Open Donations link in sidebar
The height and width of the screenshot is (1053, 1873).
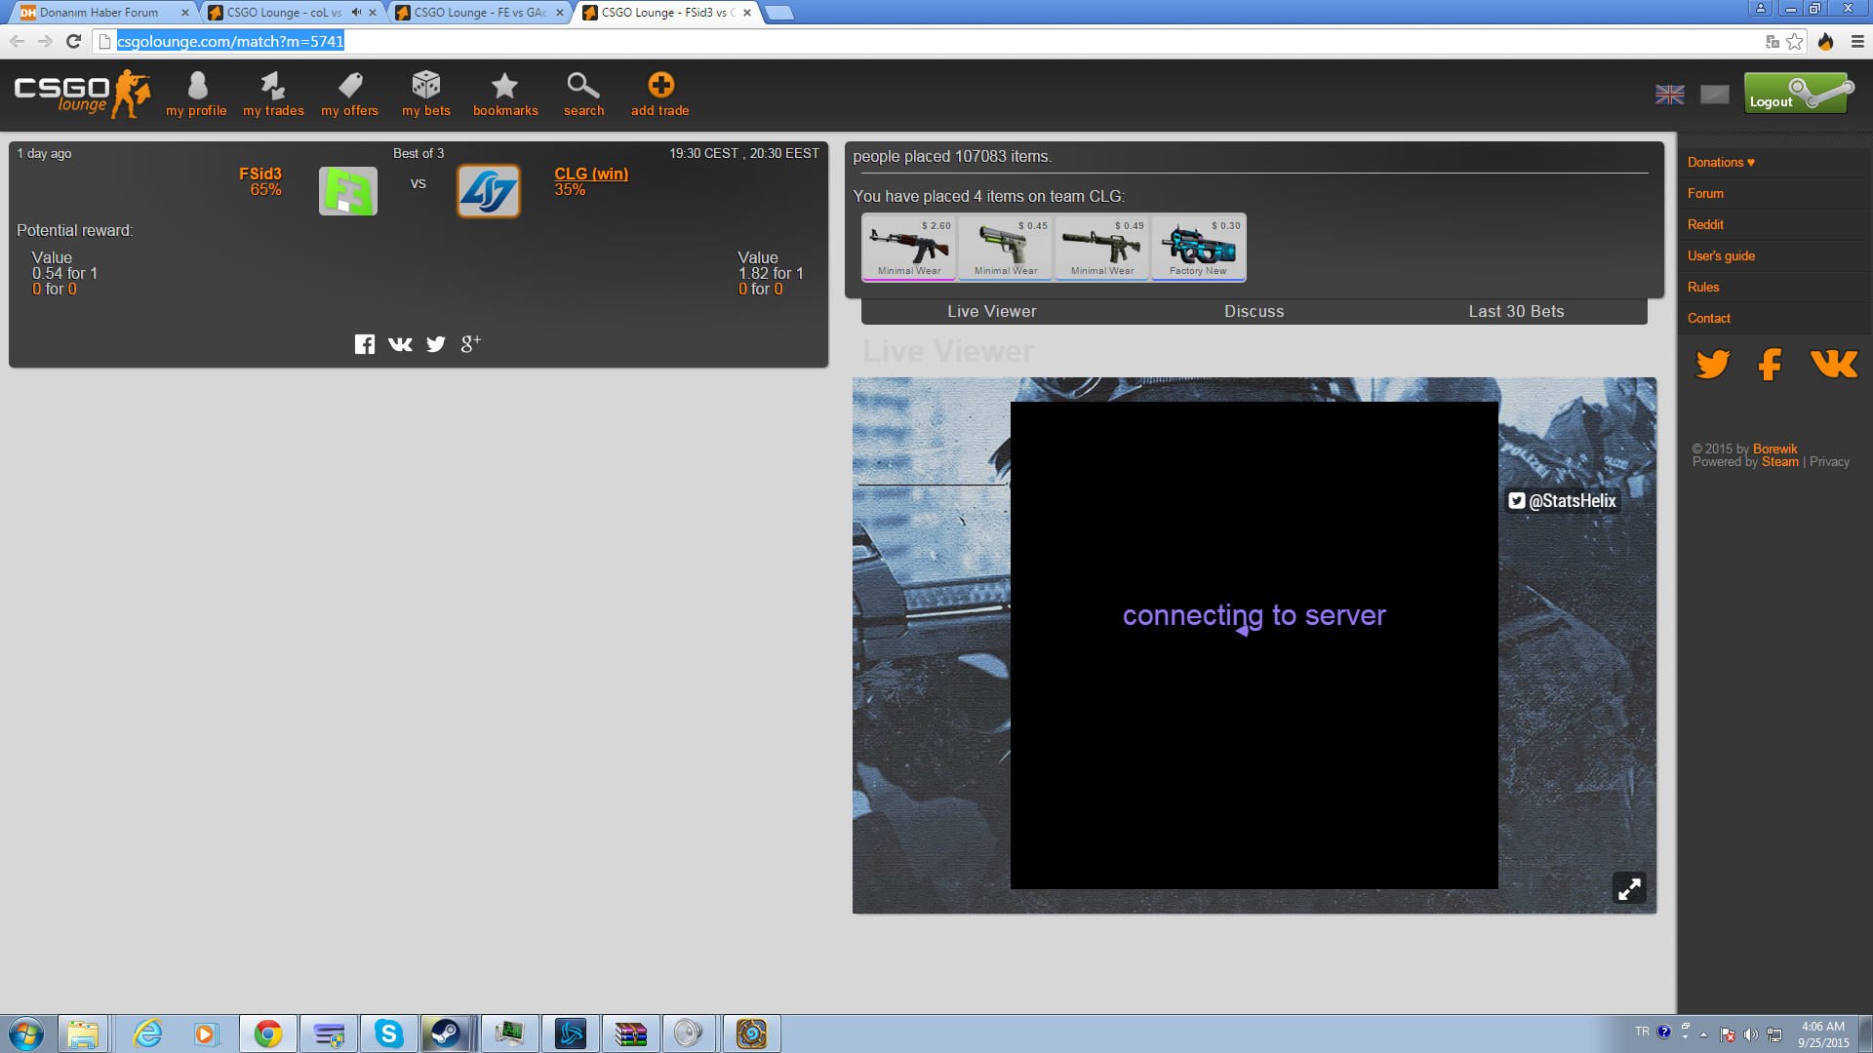[x=1721, y=162]
